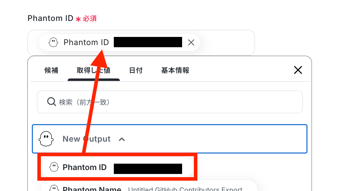
Task: Remove the Phantom ID chip with X
Action: [191, 42]
